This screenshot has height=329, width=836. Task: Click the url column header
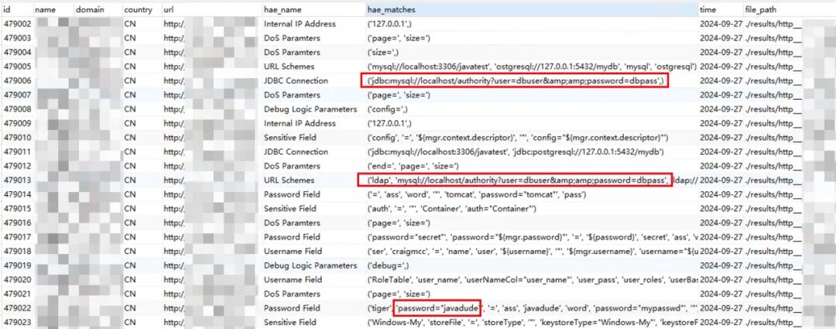211,9
